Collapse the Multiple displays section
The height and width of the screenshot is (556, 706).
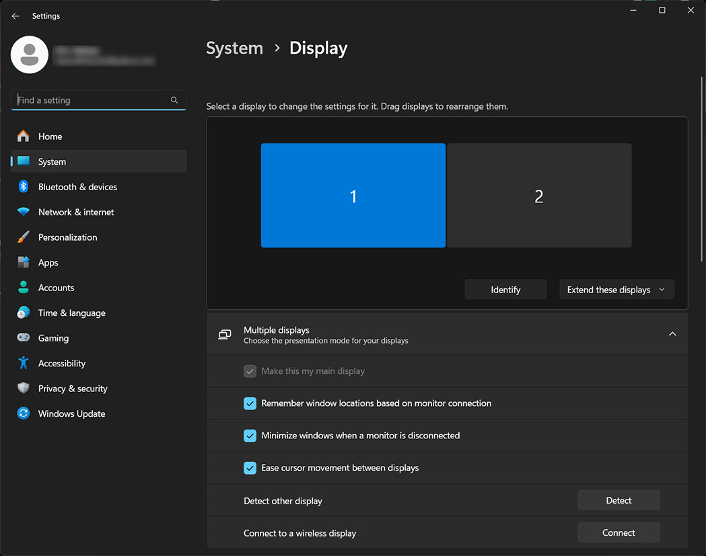(x=672, y=334)
